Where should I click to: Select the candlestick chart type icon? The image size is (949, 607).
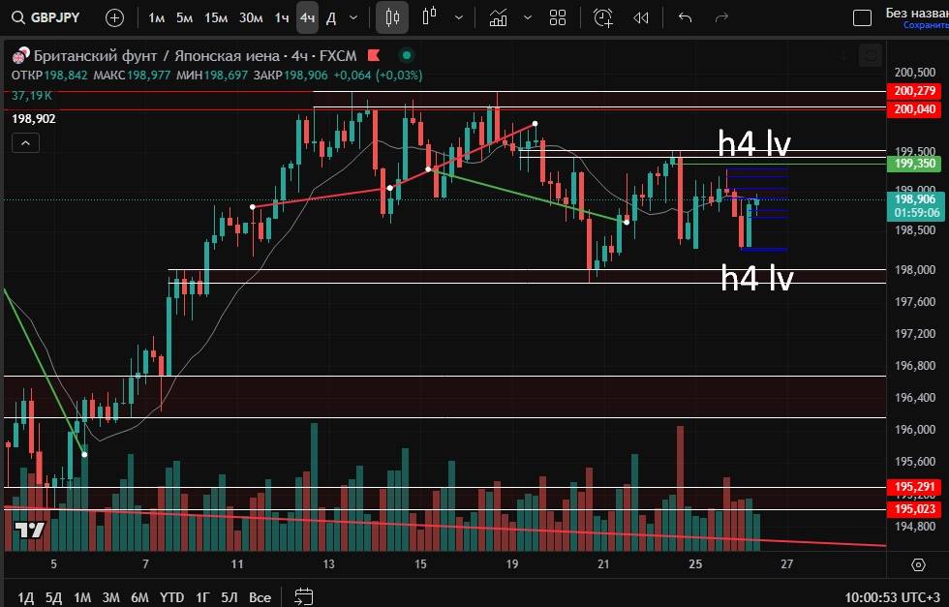pyautogui.click(x=392, y=17)
